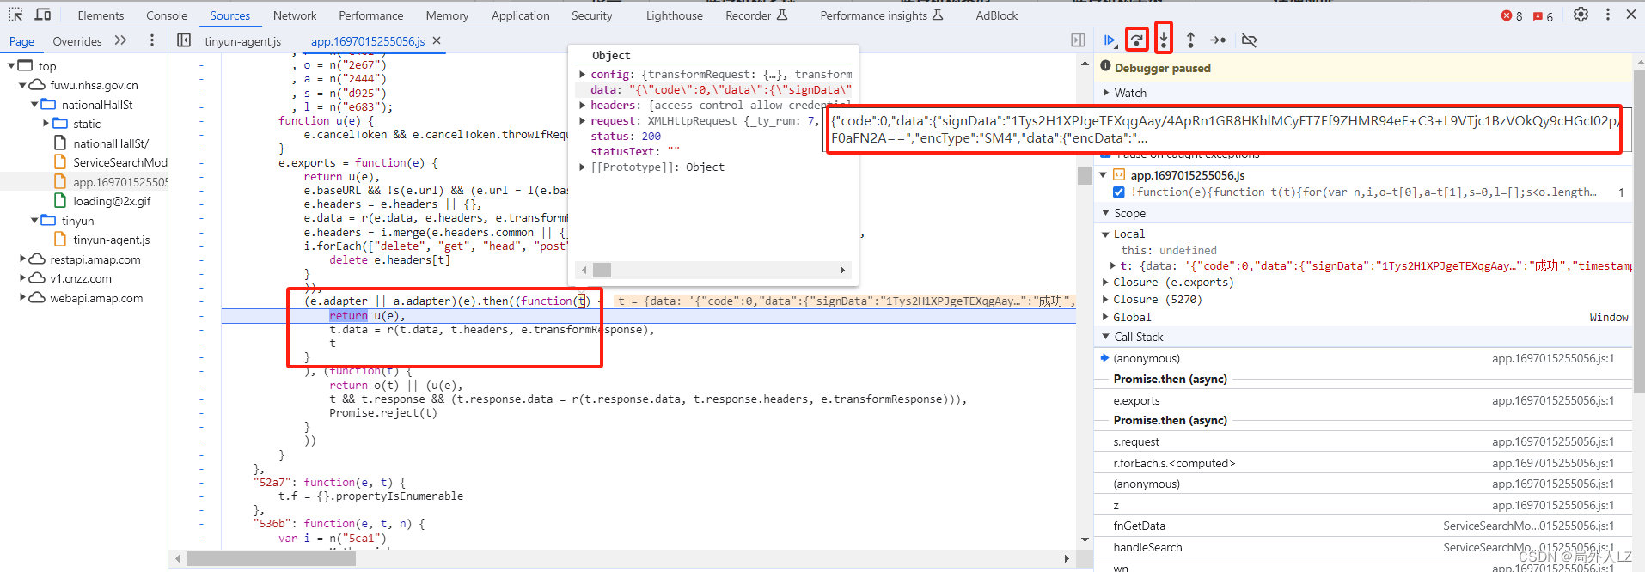Screen dimensions: 1645x572
Task: Expand Closure (e.exports) scope
Action: tap(1106, 282)
